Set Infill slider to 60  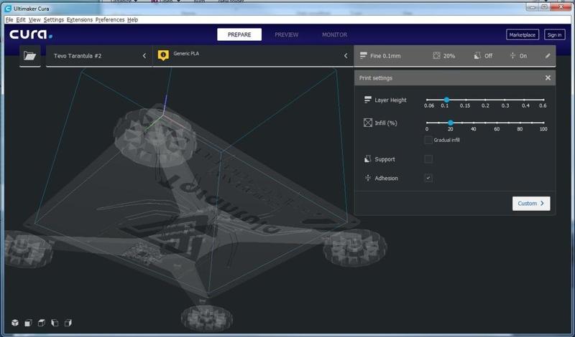pos(497,123)
